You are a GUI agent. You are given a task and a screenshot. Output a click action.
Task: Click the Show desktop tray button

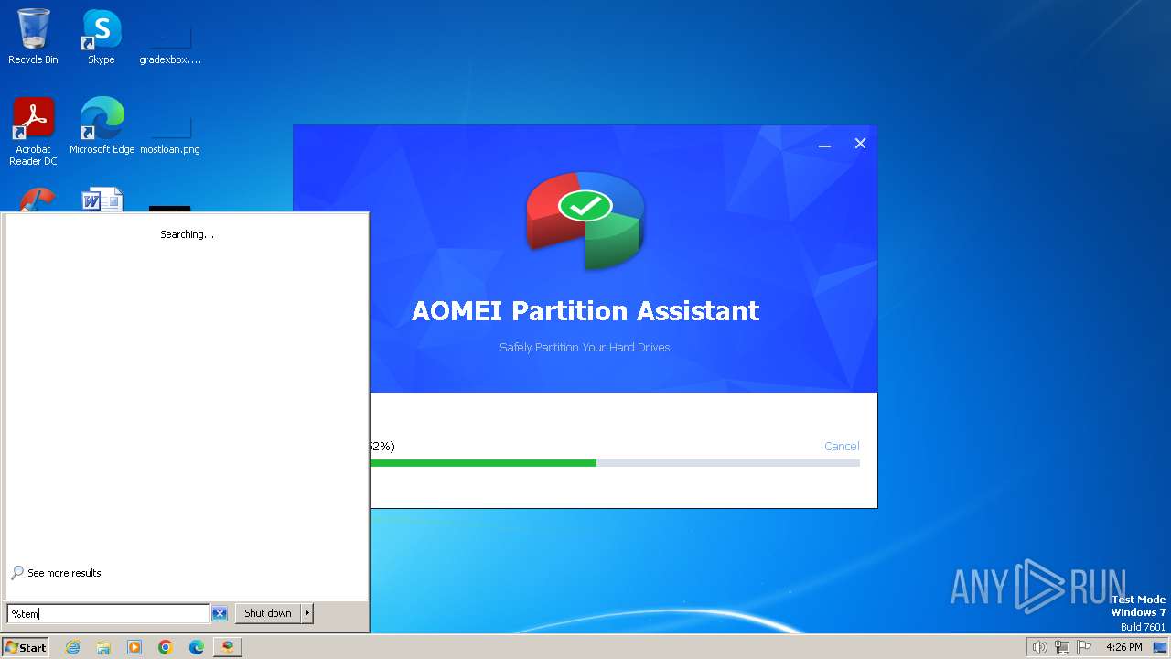[1160, 647]
